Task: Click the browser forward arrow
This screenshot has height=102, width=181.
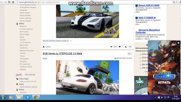Action: coord(5,2)
